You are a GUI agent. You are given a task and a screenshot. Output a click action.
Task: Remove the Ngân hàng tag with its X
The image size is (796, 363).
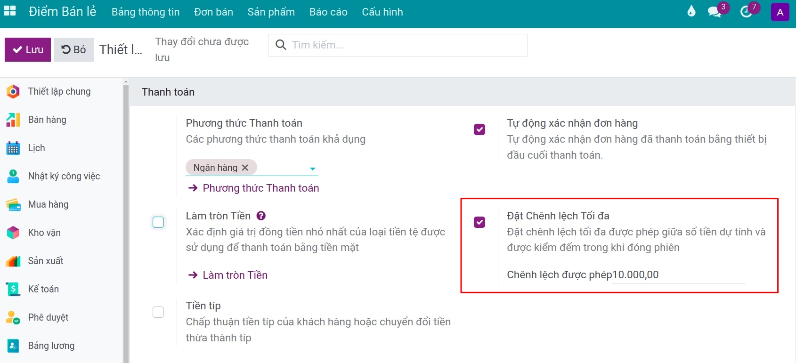[x=245, y=168]
